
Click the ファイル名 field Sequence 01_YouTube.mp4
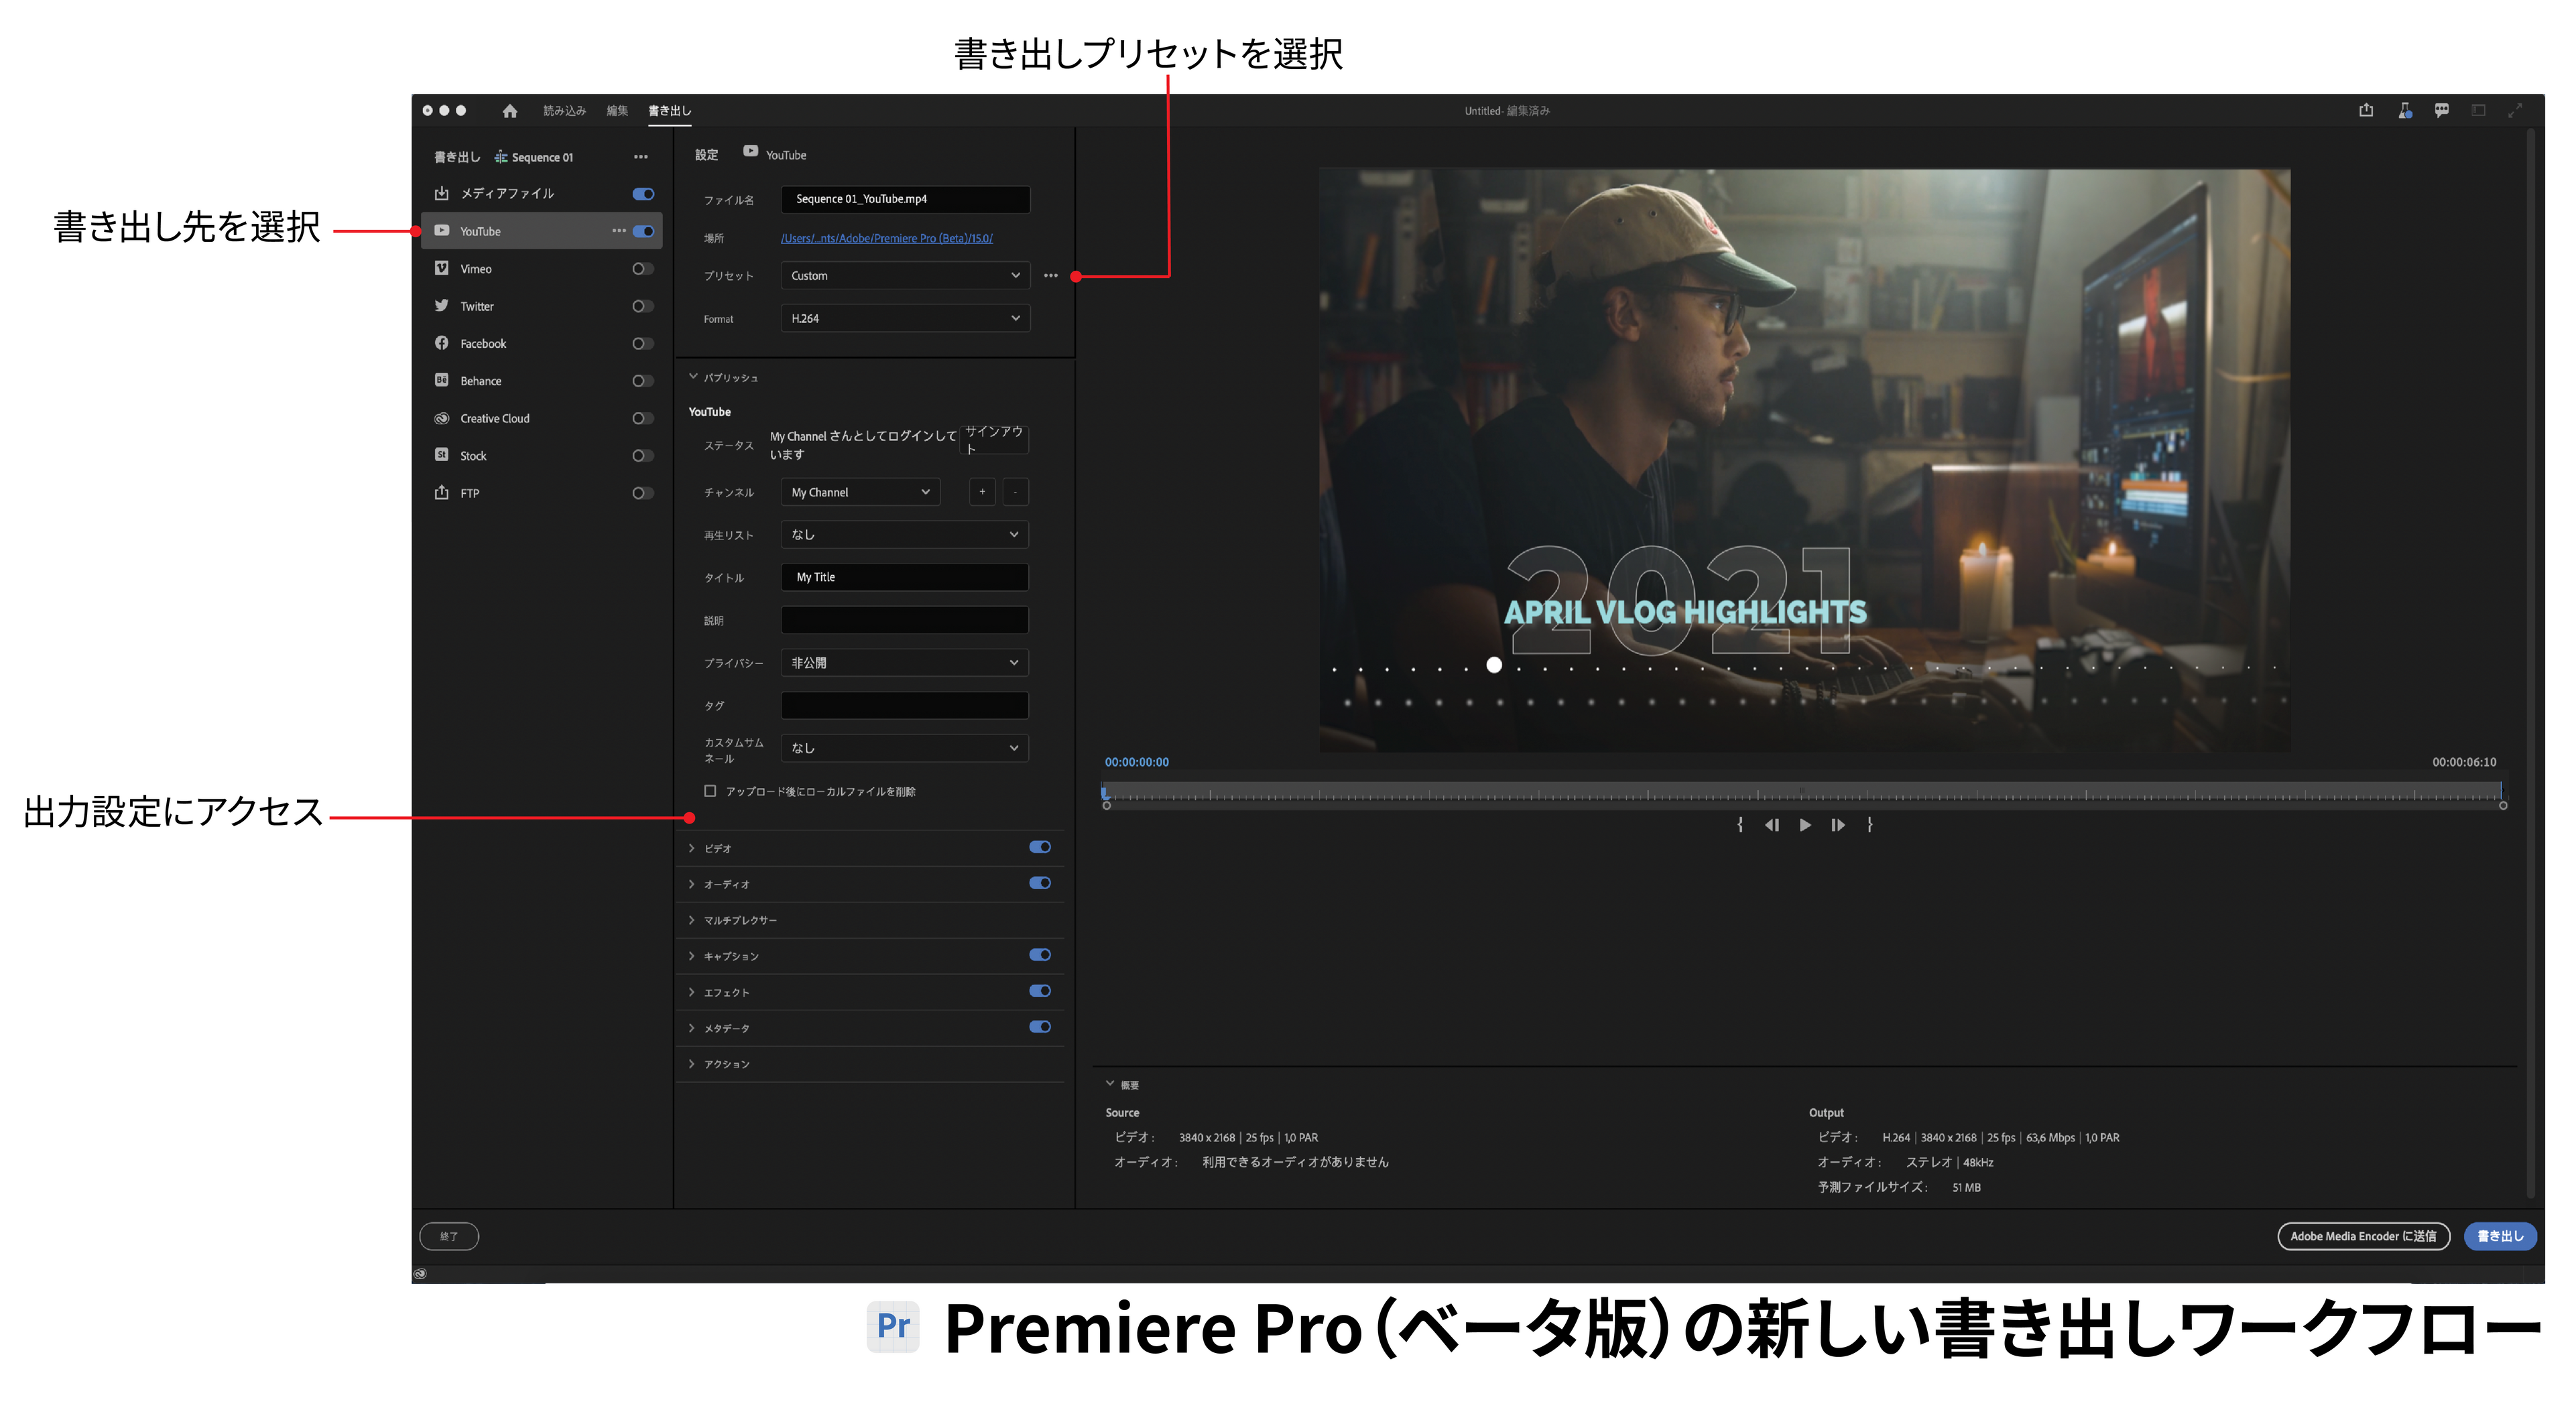905,199
